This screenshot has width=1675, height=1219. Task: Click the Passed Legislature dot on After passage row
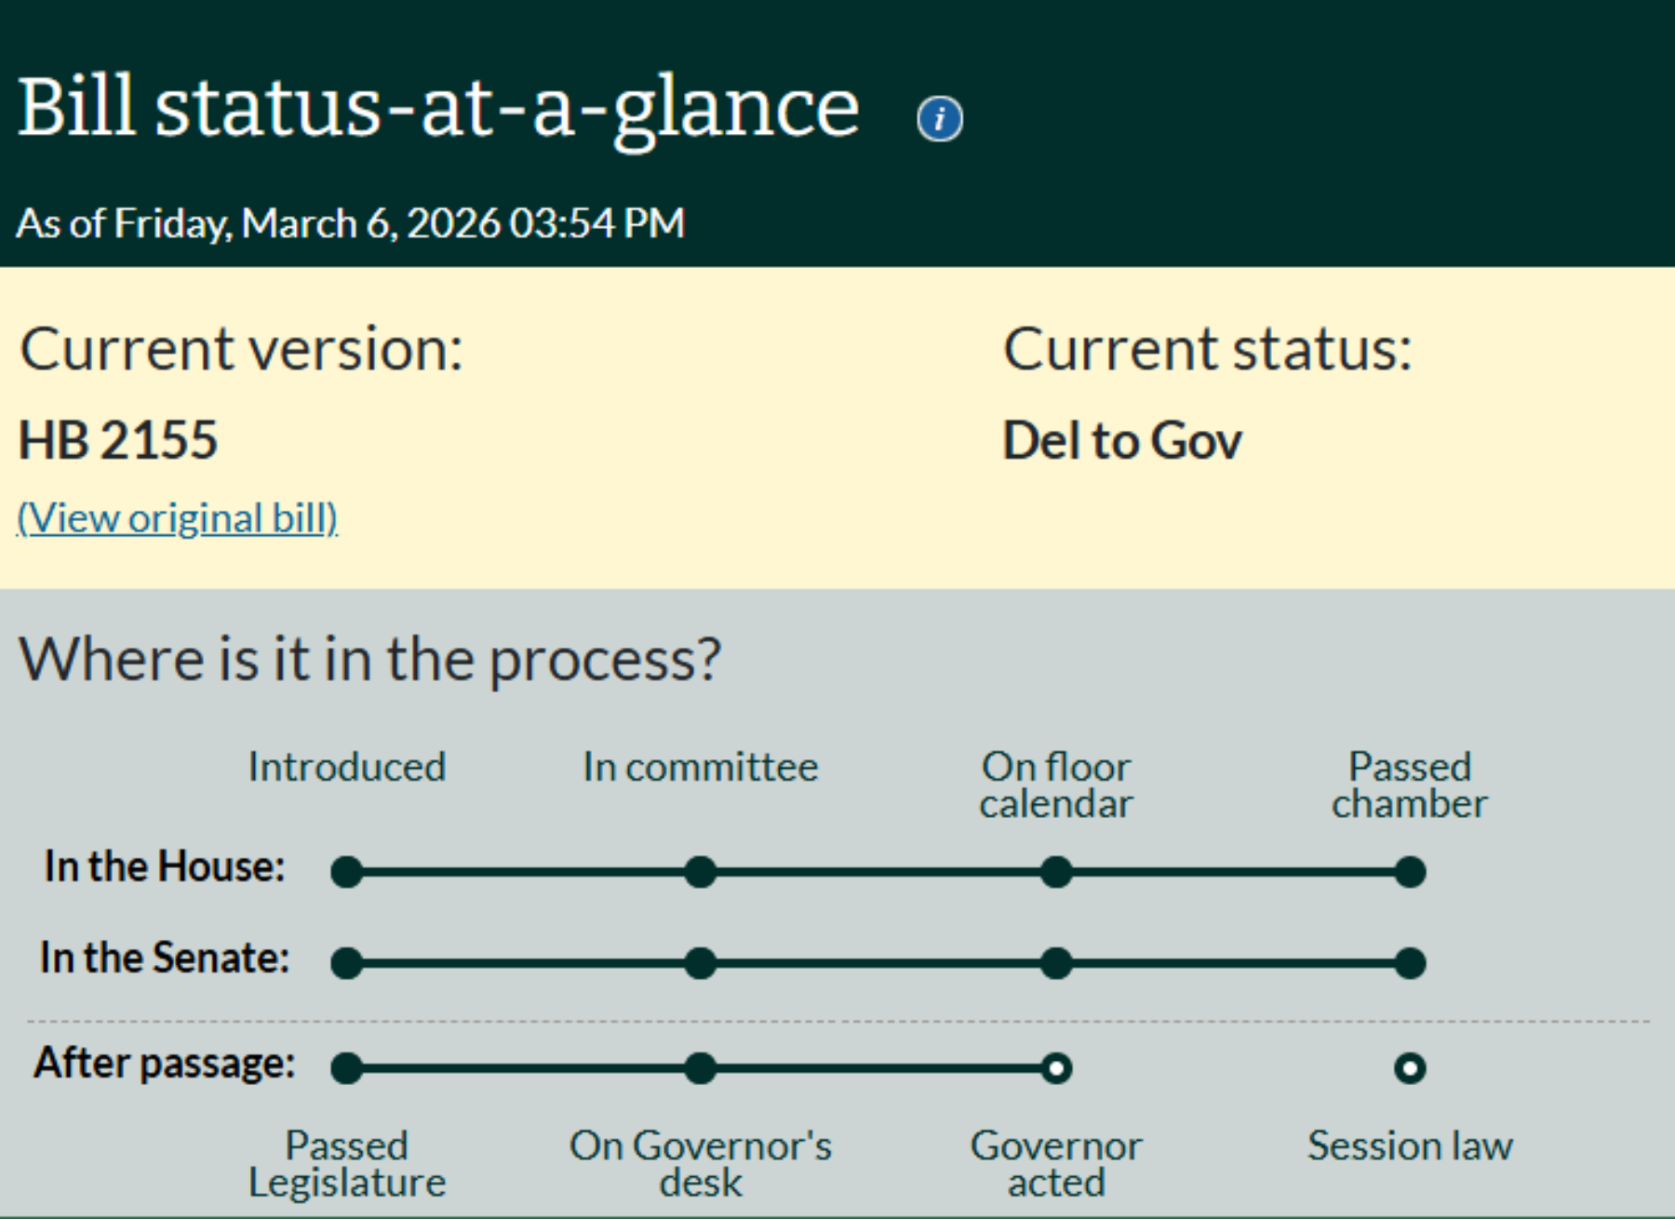point(348,1069)
